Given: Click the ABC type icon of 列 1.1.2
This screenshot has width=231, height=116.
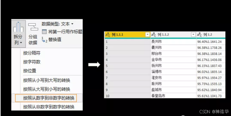Looking at the screenshot, I should (153, 35).
